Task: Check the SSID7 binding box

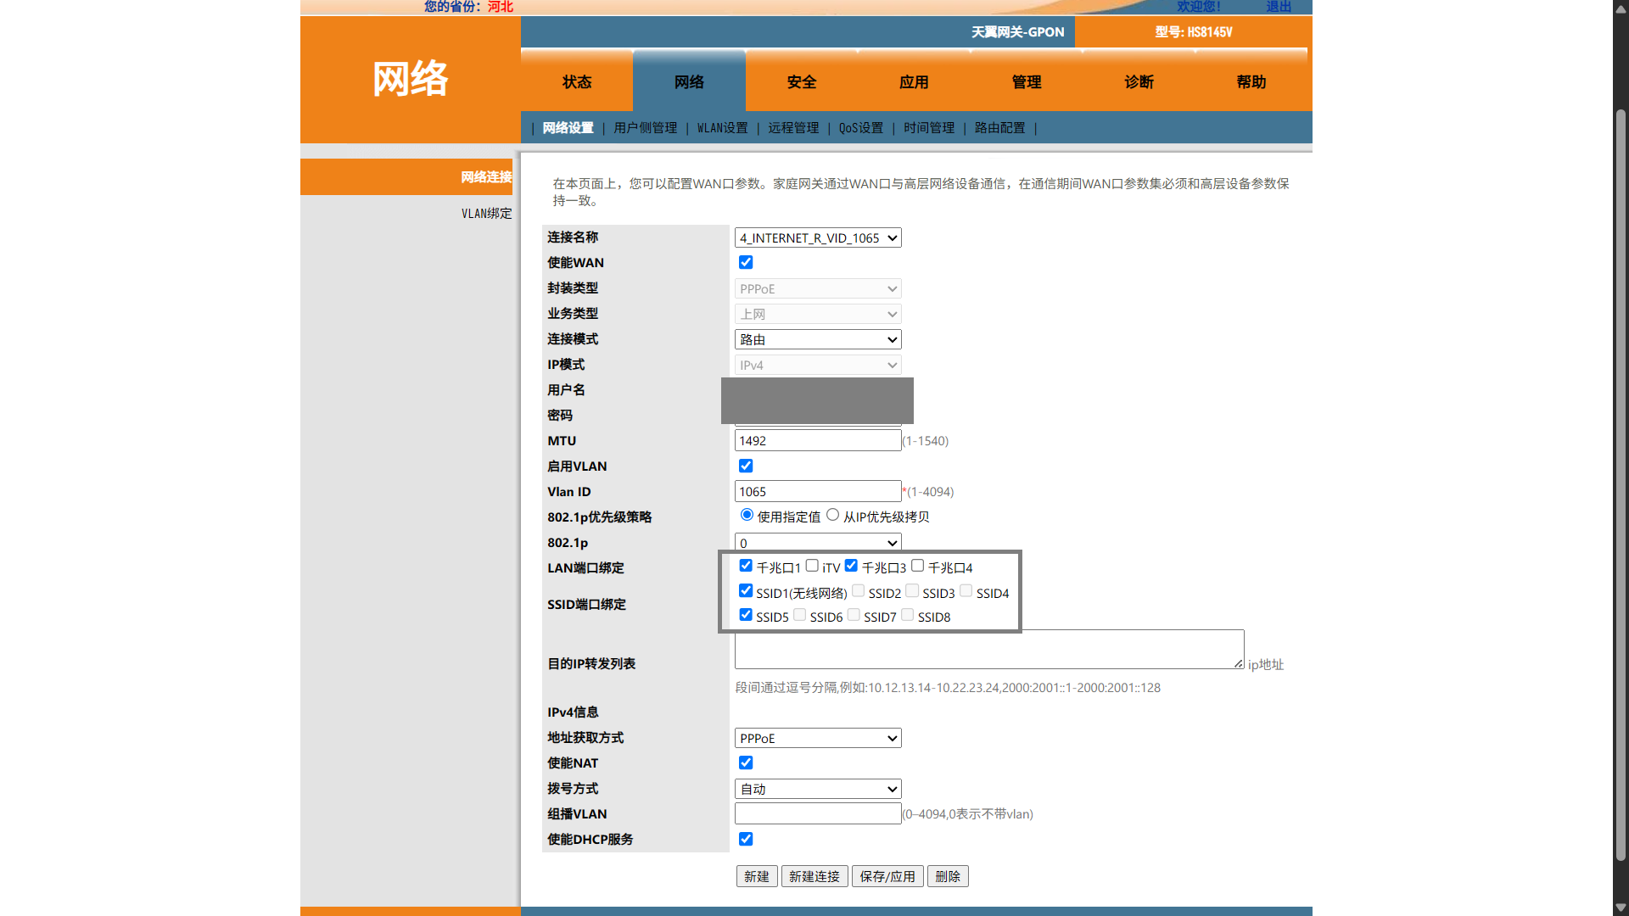Action: pyautogui.click(x=854, y=615)
